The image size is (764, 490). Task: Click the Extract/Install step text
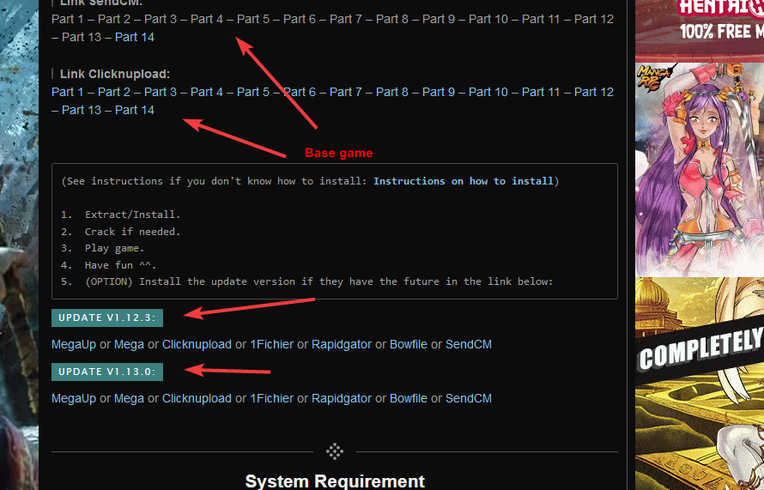coord(132,215)
